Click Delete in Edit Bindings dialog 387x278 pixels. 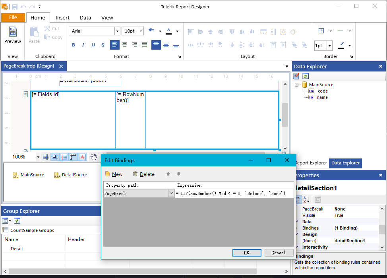pyautogui.click(x=144, y=174)
